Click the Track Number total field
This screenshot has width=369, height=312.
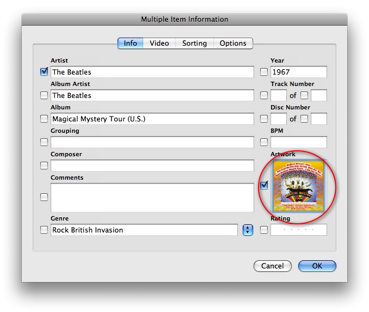tap(319, 95)
